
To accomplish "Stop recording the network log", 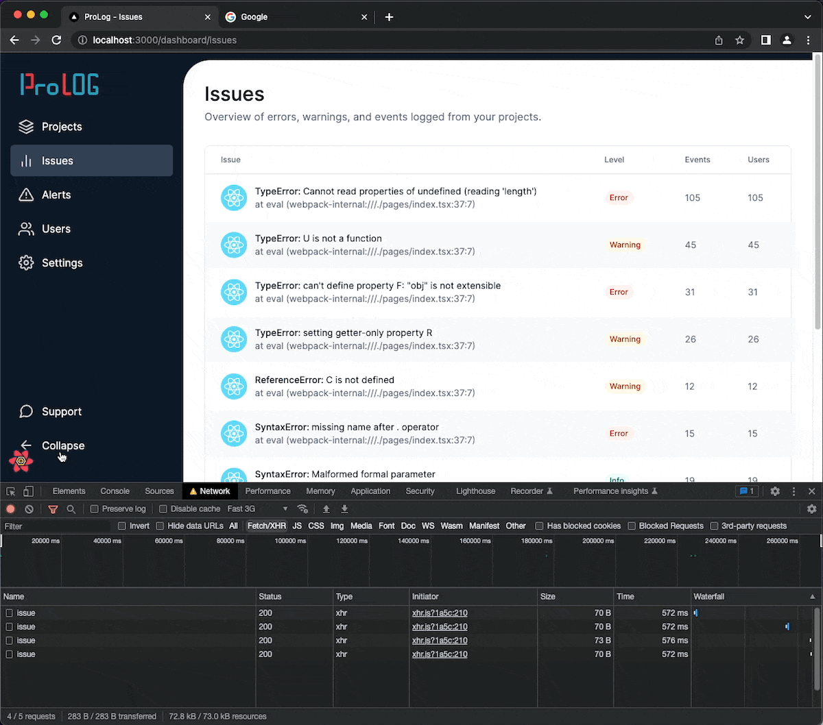I will [10, 509].
